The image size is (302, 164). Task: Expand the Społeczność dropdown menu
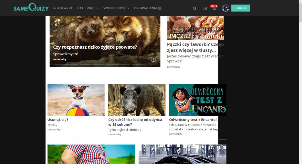[116, 8]
